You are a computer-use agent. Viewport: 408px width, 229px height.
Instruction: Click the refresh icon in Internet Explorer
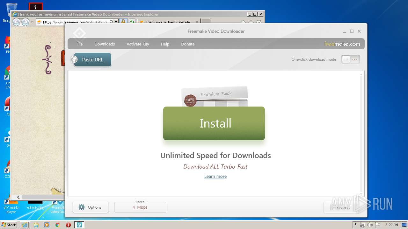(132, 22)
